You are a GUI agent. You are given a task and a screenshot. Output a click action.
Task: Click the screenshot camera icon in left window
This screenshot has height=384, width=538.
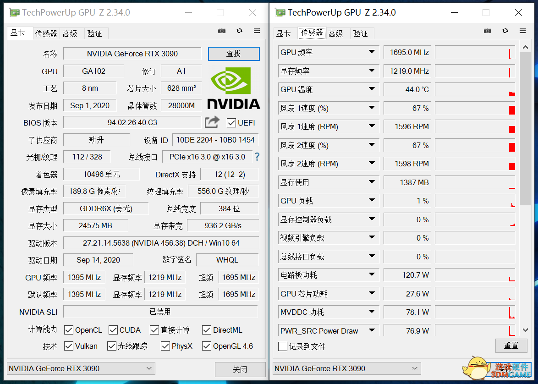point(222,31)
